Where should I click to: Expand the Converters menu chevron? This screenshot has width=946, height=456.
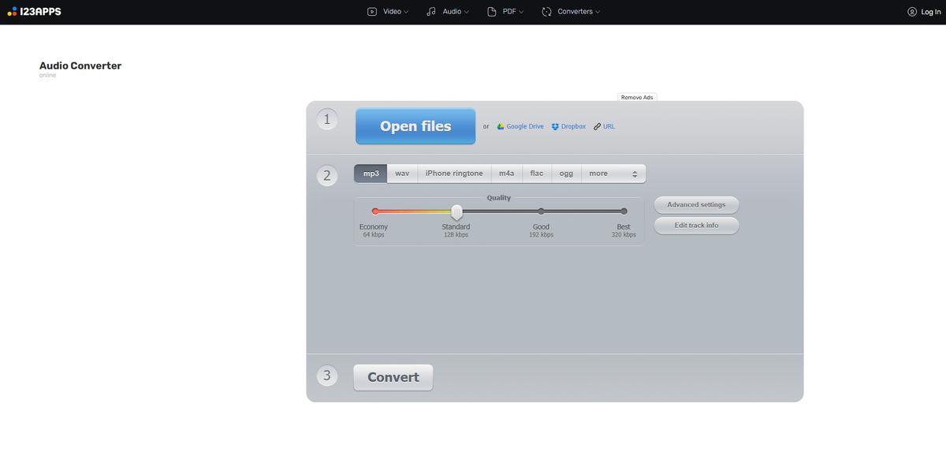pyautogui.click(x=598, y=12)
